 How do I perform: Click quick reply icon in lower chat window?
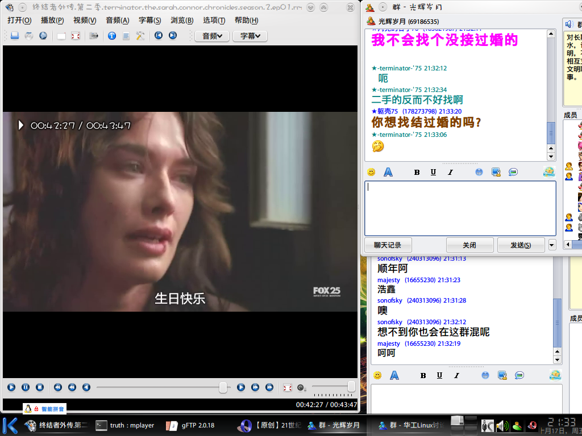click(519, 376)
